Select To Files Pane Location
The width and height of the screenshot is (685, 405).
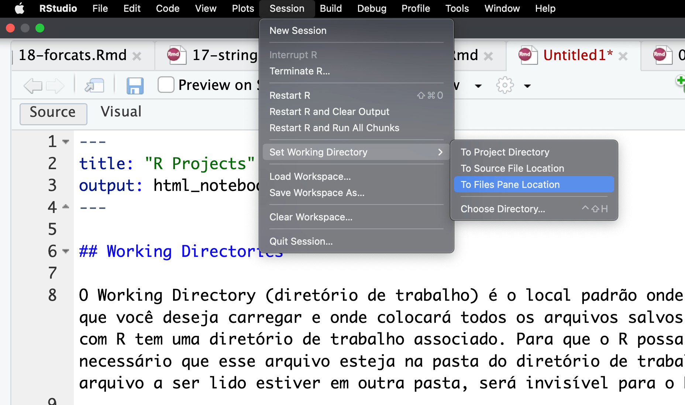510,185
